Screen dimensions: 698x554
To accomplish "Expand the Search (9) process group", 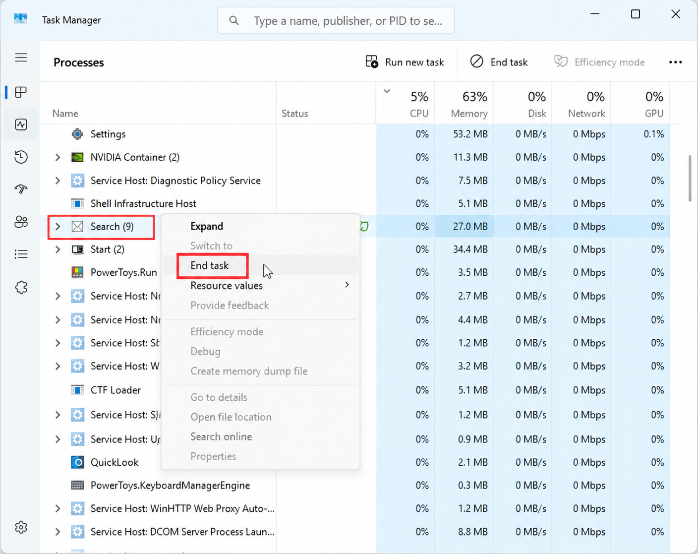I will 58,227.
